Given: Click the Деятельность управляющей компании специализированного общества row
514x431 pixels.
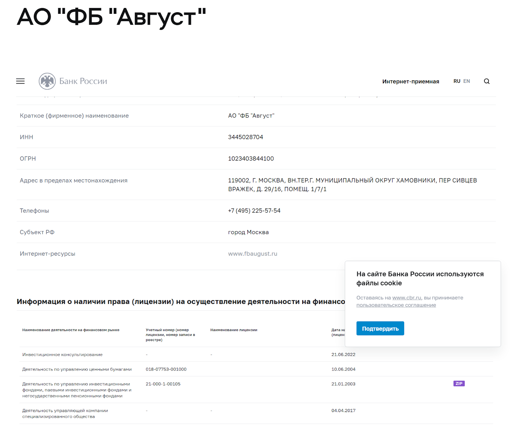Looking at the screenshot, I should 256,414.
